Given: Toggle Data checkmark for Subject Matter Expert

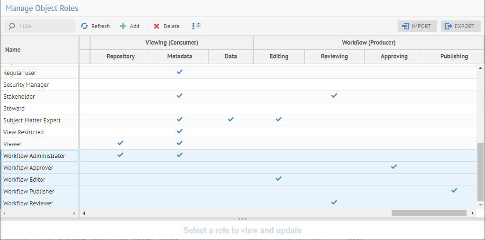Looking at the screenshot, I should point(231,120).
